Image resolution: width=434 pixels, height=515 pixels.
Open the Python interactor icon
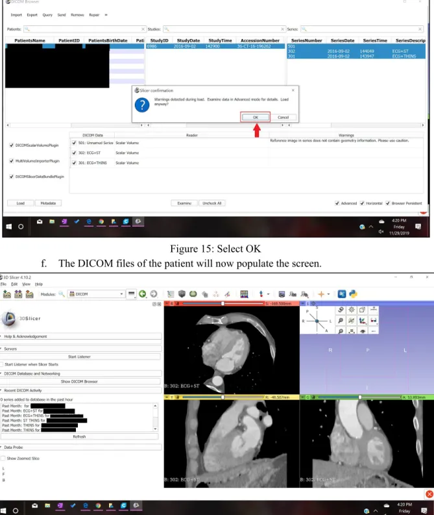coord(353,294)
